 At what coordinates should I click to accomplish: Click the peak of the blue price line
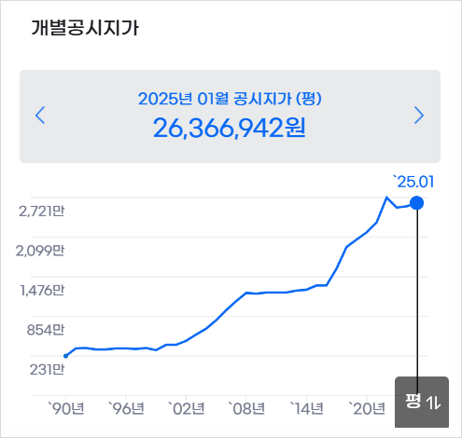(x=386, y=198)
